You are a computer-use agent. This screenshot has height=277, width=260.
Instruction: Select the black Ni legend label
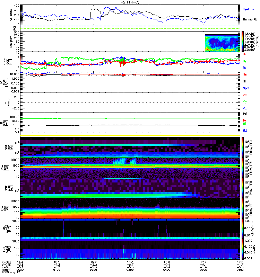tap(244, 81)
